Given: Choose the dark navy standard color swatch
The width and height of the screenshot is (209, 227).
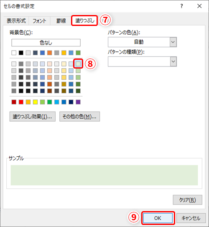Looking at the screenshot, I should click(71, 102).
